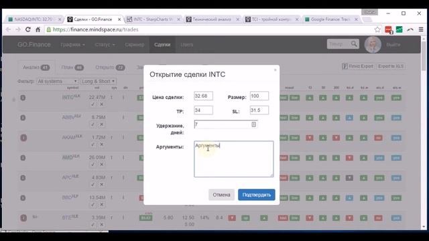Click the info icon in the BBD row
This screenshot has width=429, height=241.
pos(23,198)
